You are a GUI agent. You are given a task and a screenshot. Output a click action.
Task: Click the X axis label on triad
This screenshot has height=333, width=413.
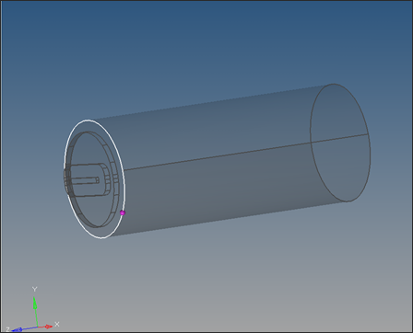(x=57, y=324)
